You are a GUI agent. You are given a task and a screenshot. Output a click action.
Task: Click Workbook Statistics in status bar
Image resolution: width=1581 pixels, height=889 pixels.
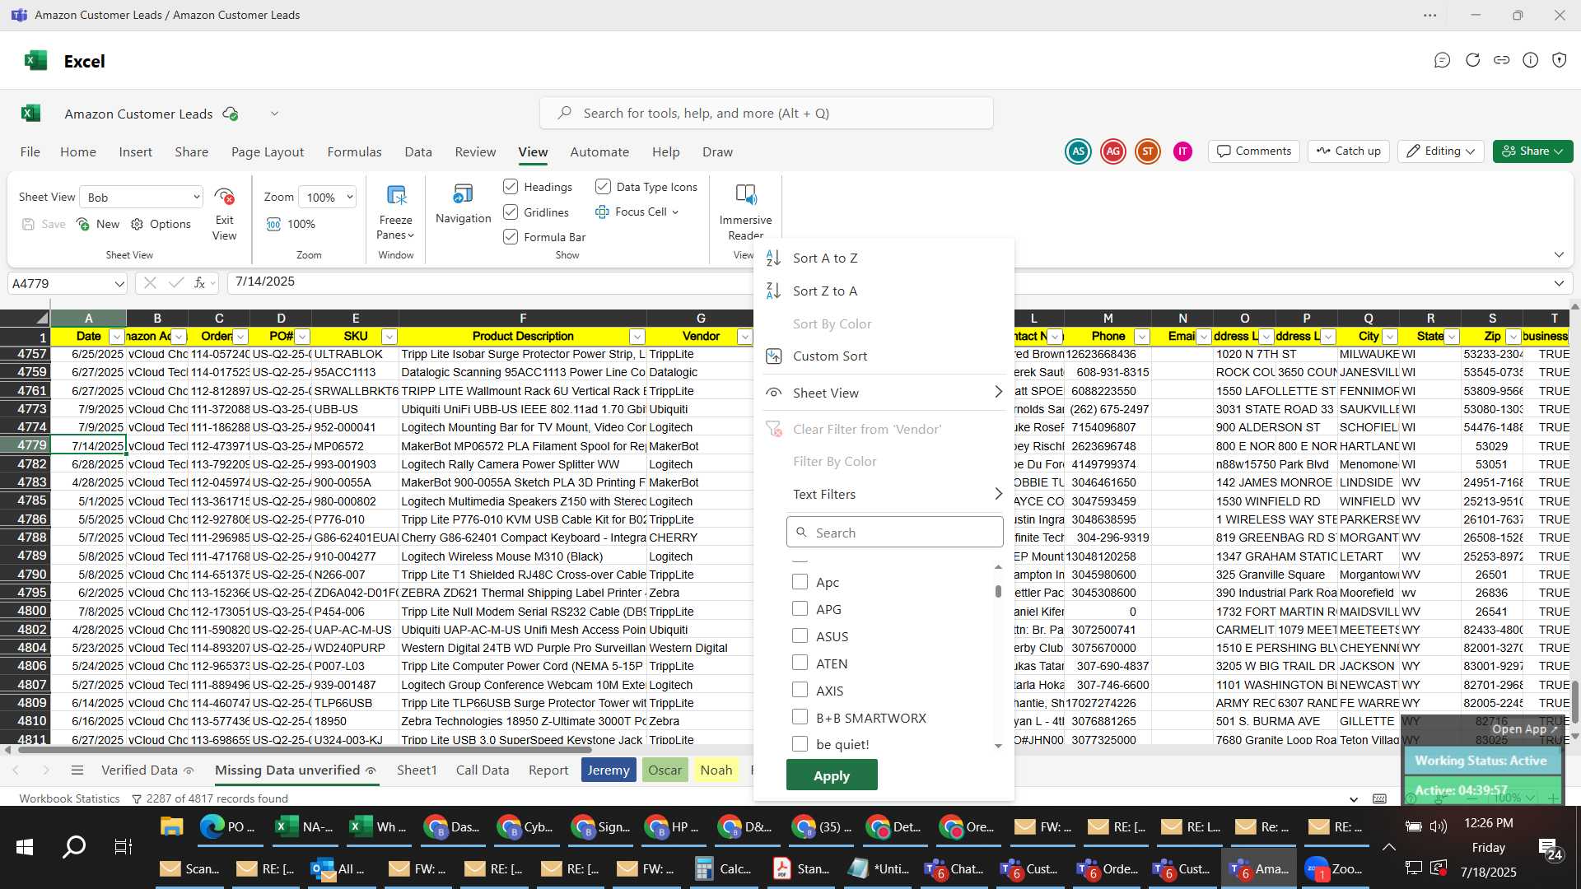coord(69,798)
